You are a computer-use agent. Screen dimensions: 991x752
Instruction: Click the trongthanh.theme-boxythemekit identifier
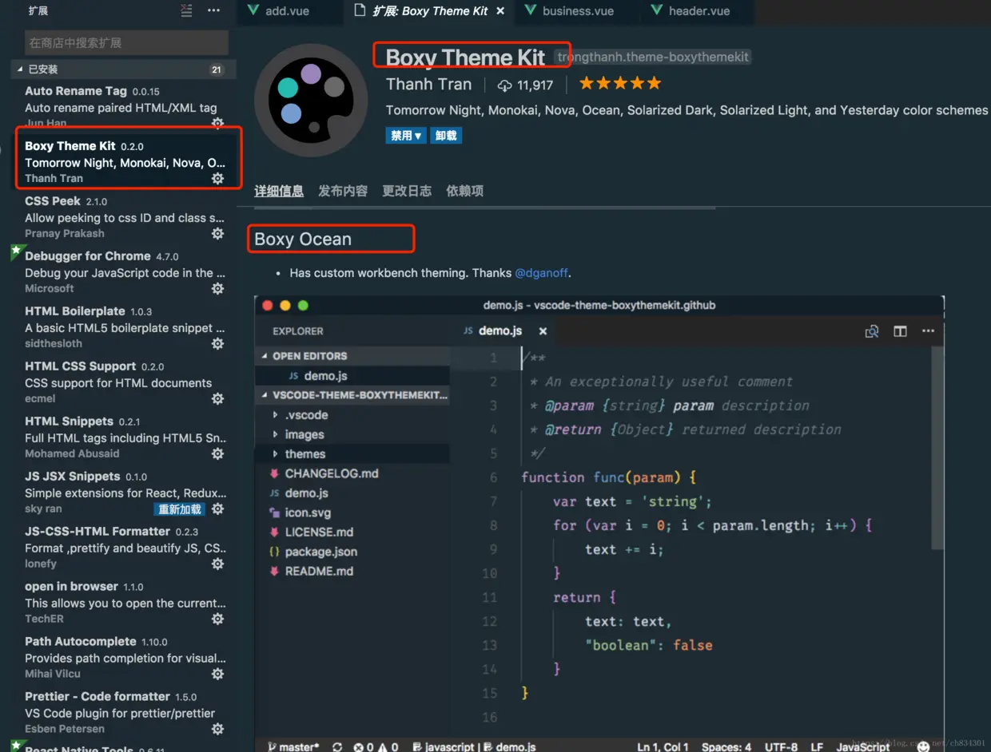653,57
